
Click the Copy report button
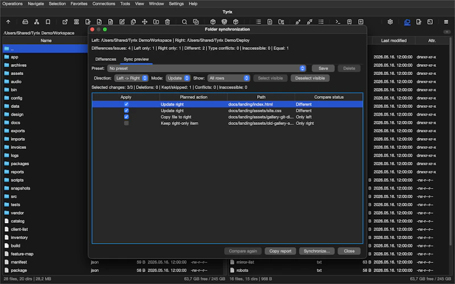[280, 251]
